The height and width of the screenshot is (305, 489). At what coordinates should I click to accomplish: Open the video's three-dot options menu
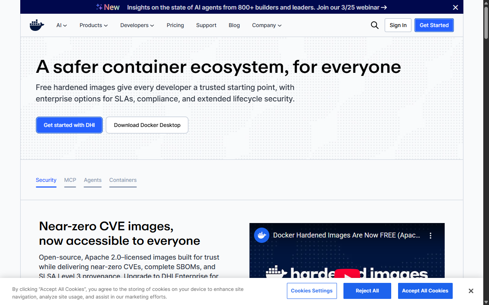coord(431,235)
